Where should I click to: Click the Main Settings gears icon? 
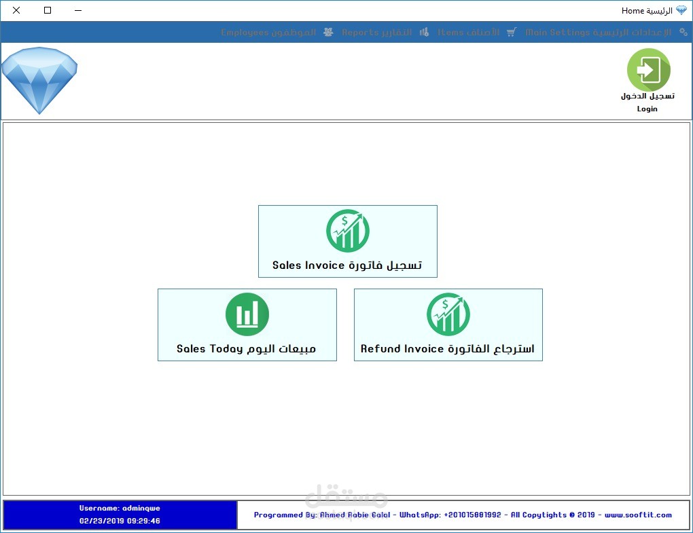pos(683,32)
